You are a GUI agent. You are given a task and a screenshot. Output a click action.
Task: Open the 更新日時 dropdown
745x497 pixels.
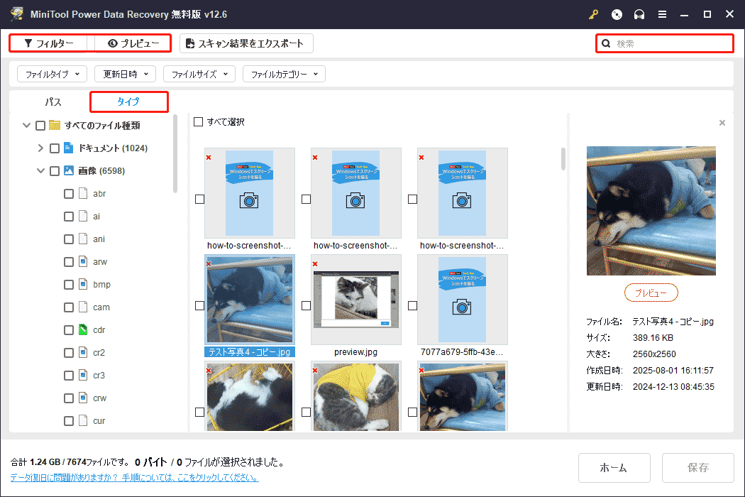coord(125,73)
